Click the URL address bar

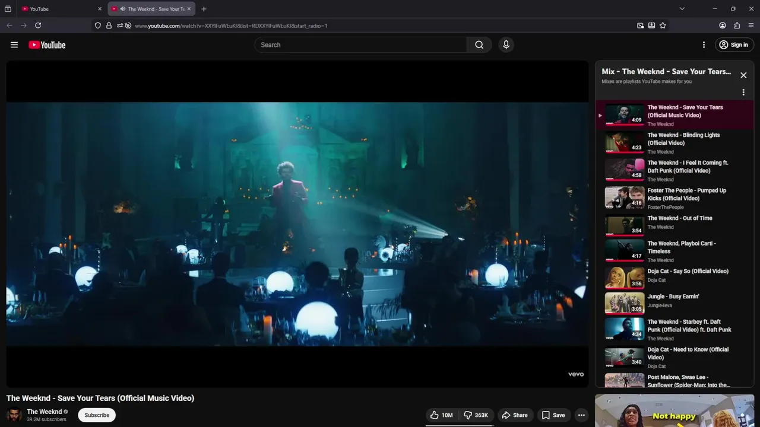[380, 26]
